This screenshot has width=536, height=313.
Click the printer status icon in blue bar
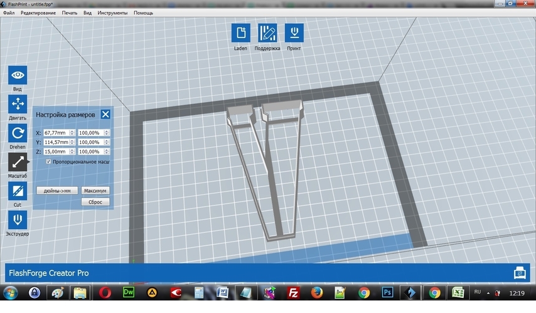pos(520,273)
